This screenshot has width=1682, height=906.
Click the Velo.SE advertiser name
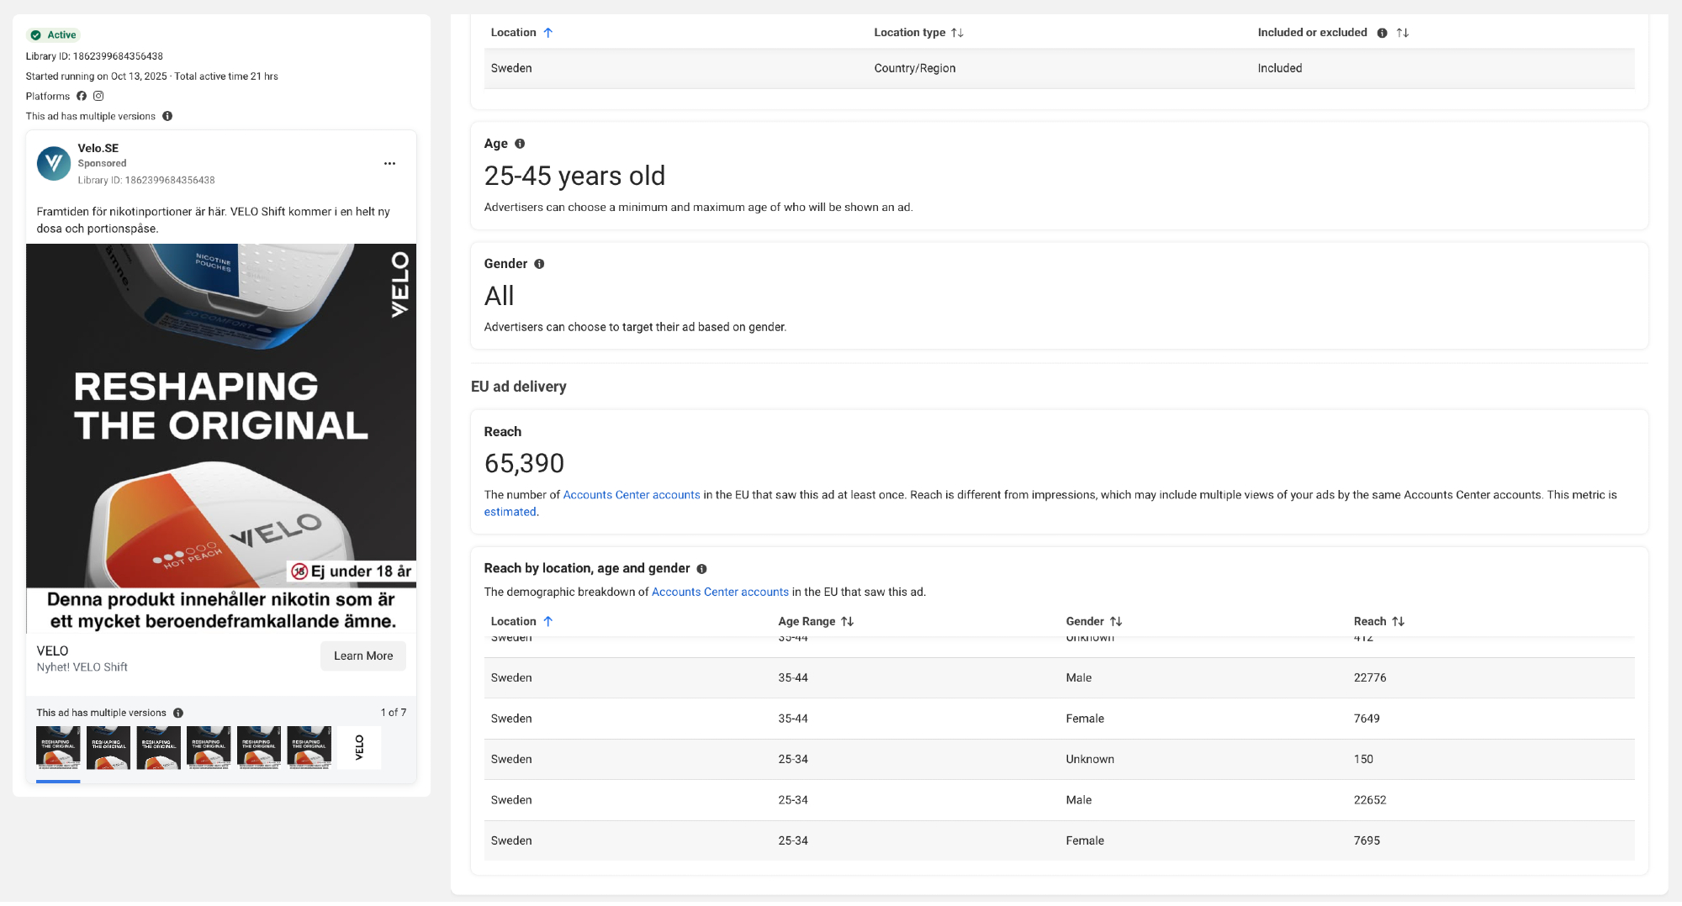98,148
